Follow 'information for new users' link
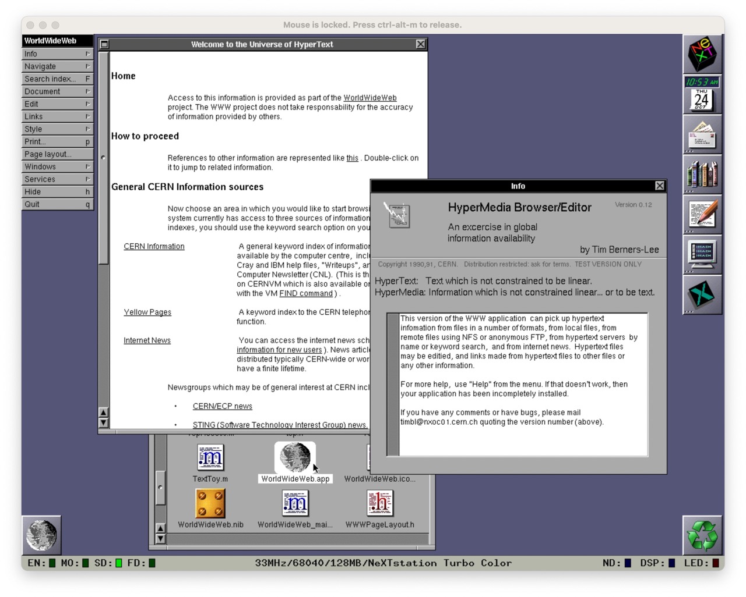 tap(279, 350)
